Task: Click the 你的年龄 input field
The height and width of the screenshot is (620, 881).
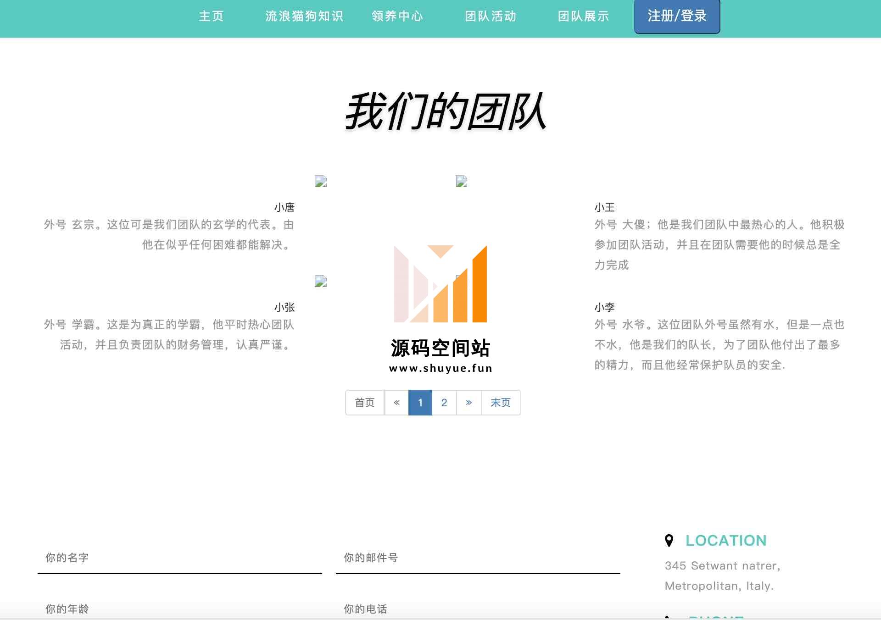Action: coord(180,609)
